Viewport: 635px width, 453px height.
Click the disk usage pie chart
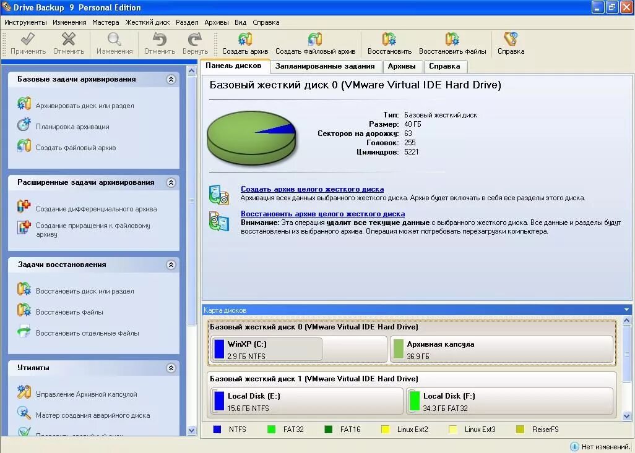(x=252, y=138)
